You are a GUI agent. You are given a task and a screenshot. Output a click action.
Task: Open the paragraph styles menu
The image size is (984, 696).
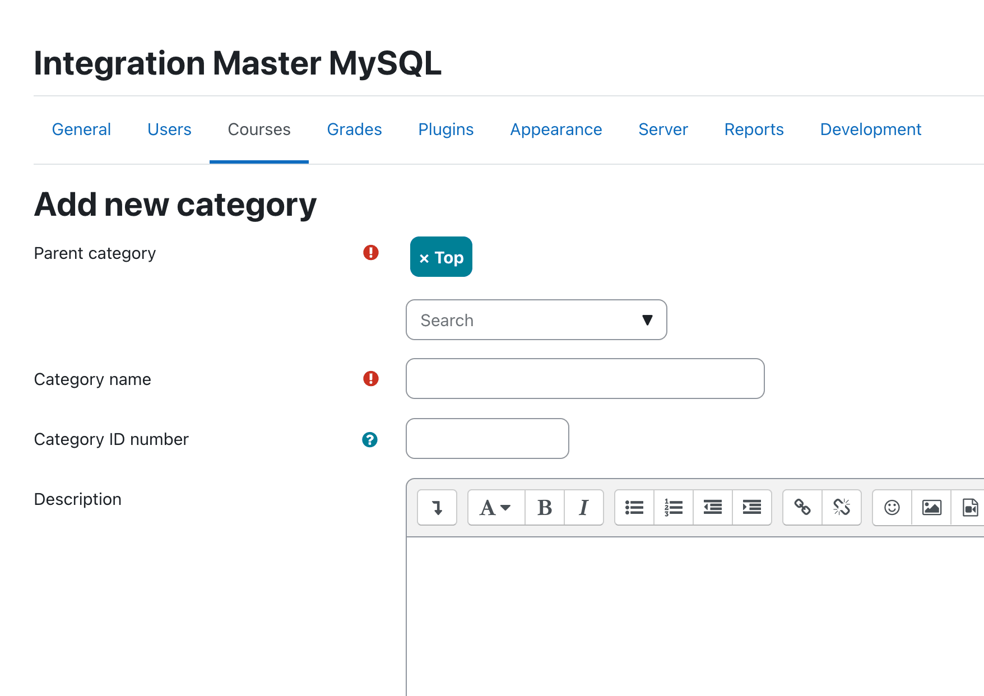(496, 508)
